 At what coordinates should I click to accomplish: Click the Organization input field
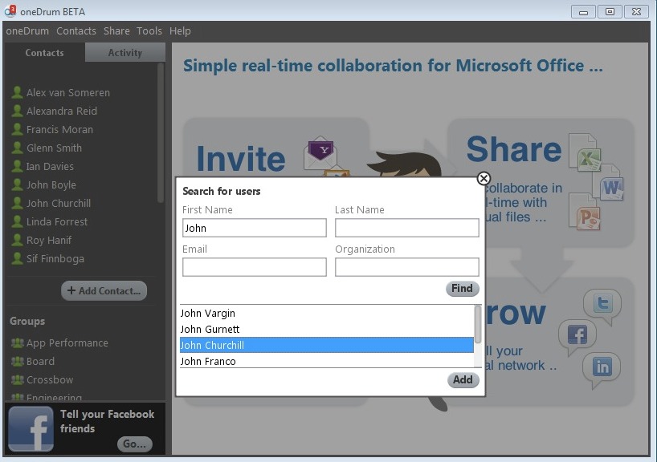(x=407, y=267)
